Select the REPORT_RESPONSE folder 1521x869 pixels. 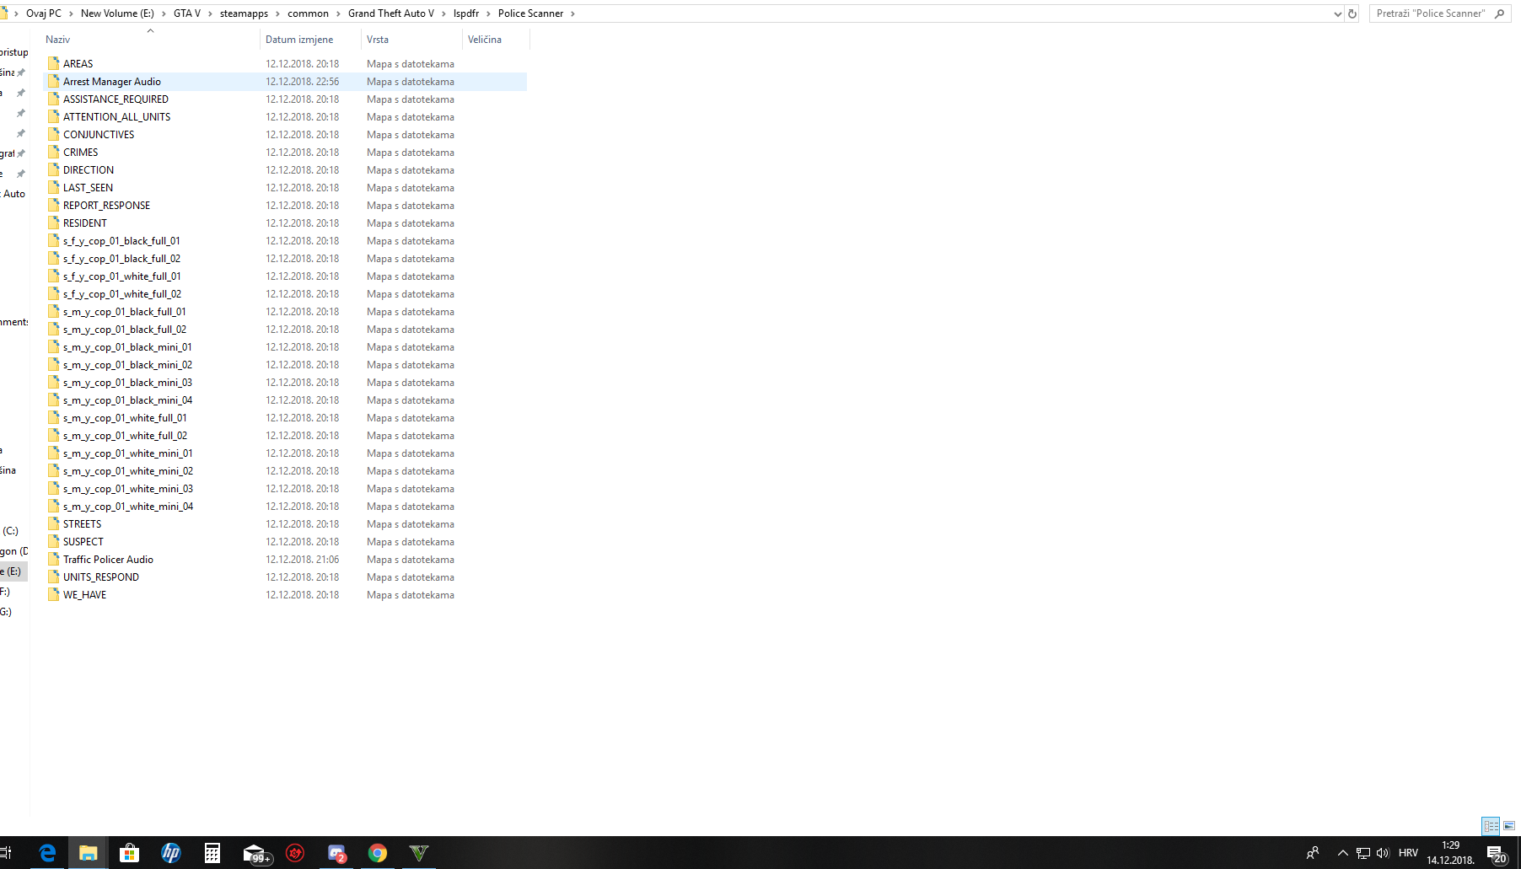[x=106, y=206]
